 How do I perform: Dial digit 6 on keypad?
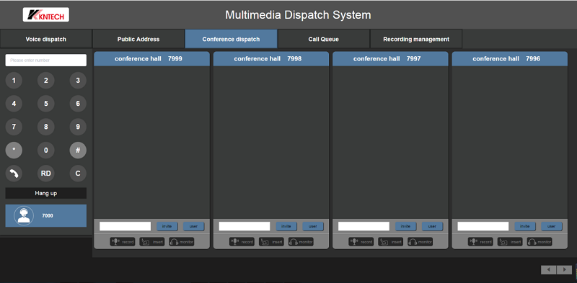coord(78,104)
